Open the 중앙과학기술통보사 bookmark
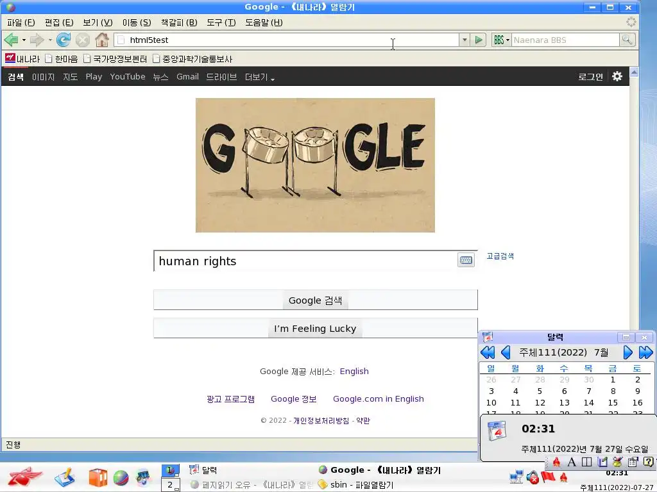Screen dimensions: 657x492 point(192,58)
